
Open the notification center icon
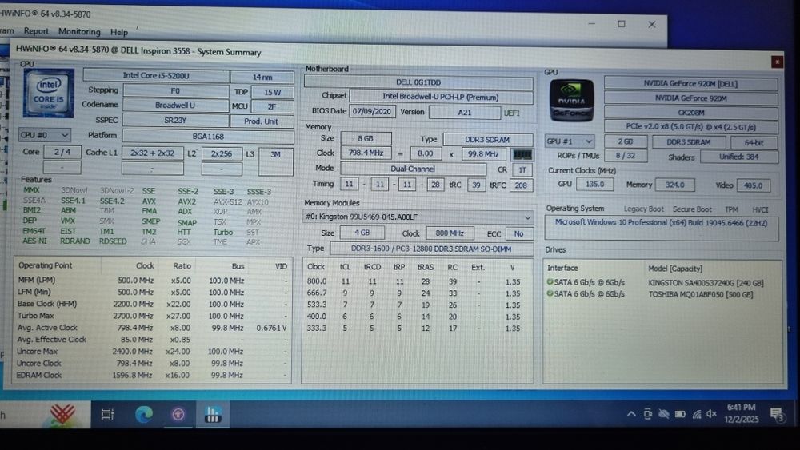pyautogui.click(x=777, y=415)
